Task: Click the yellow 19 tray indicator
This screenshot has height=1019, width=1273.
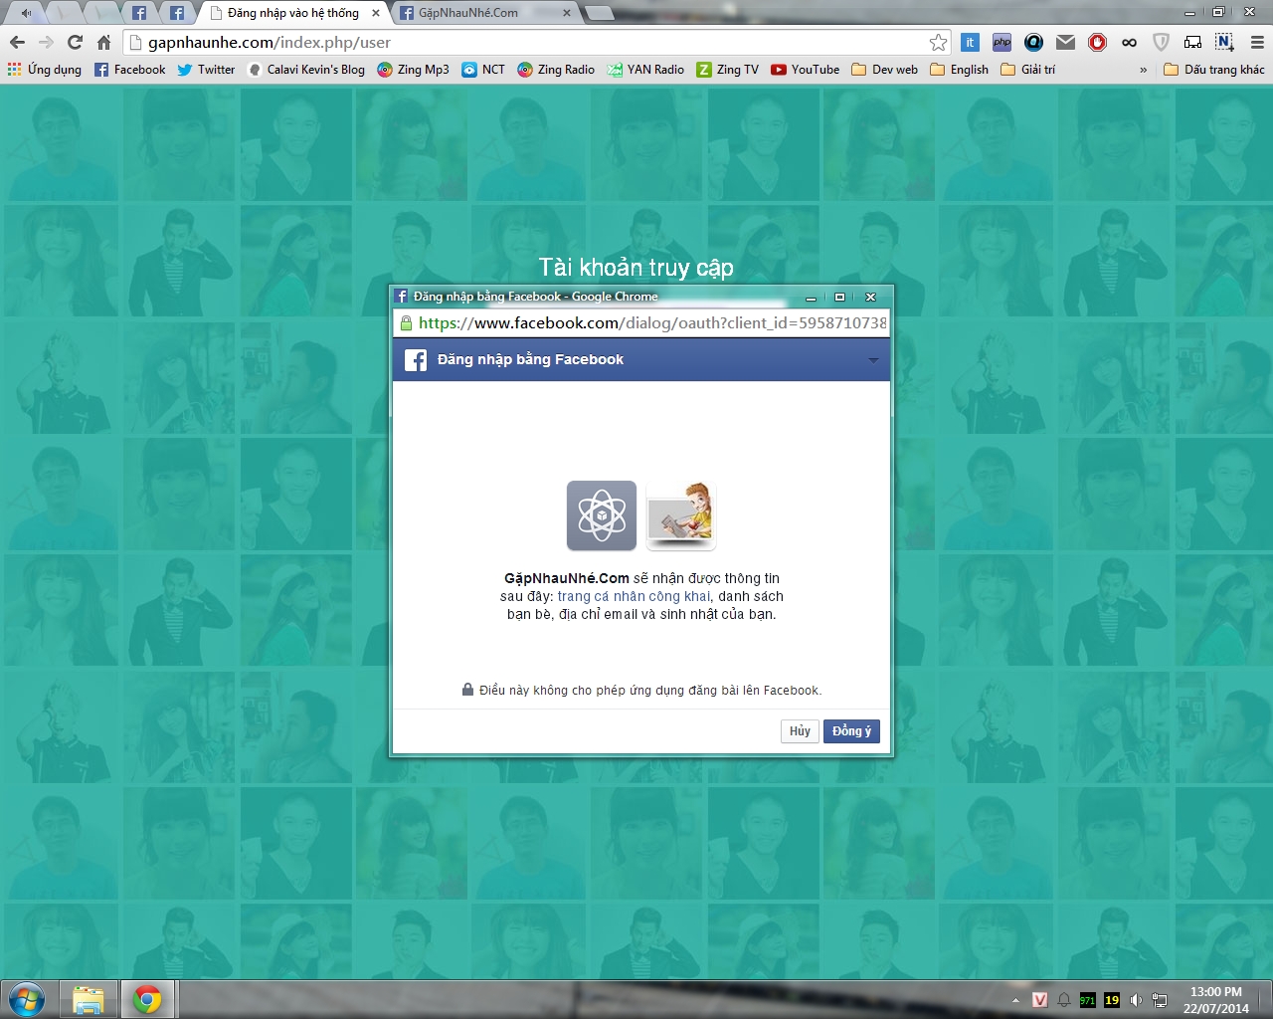Action: tap(1112, 1000)
